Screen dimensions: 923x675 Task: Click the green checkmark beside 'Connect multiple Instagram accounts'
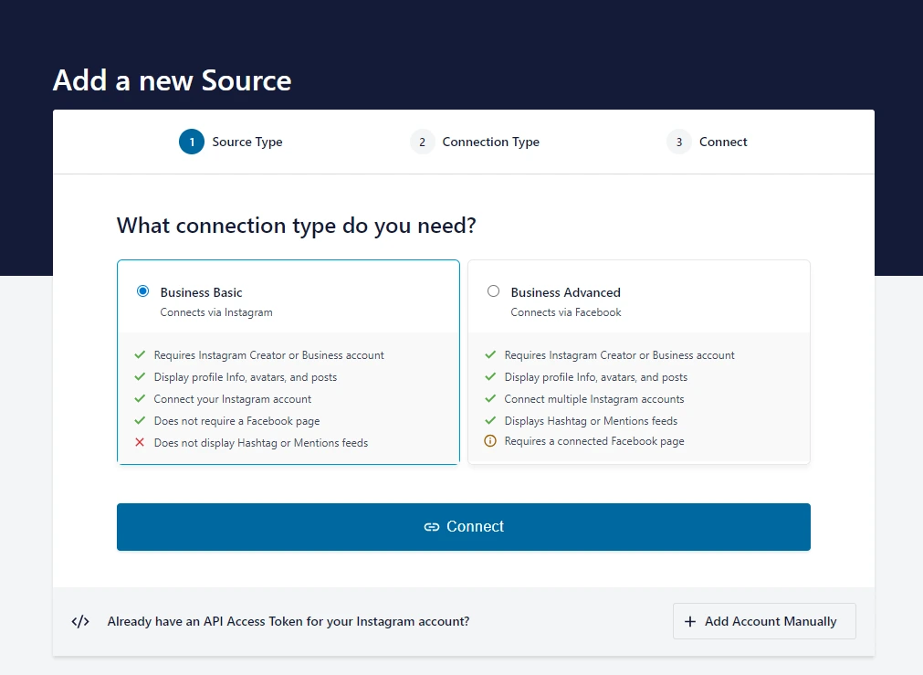point(490,399)
